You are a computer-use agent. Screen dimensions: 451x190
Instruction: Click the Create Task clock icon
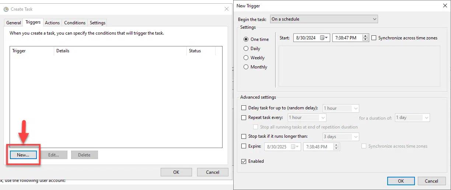[6, 9]
